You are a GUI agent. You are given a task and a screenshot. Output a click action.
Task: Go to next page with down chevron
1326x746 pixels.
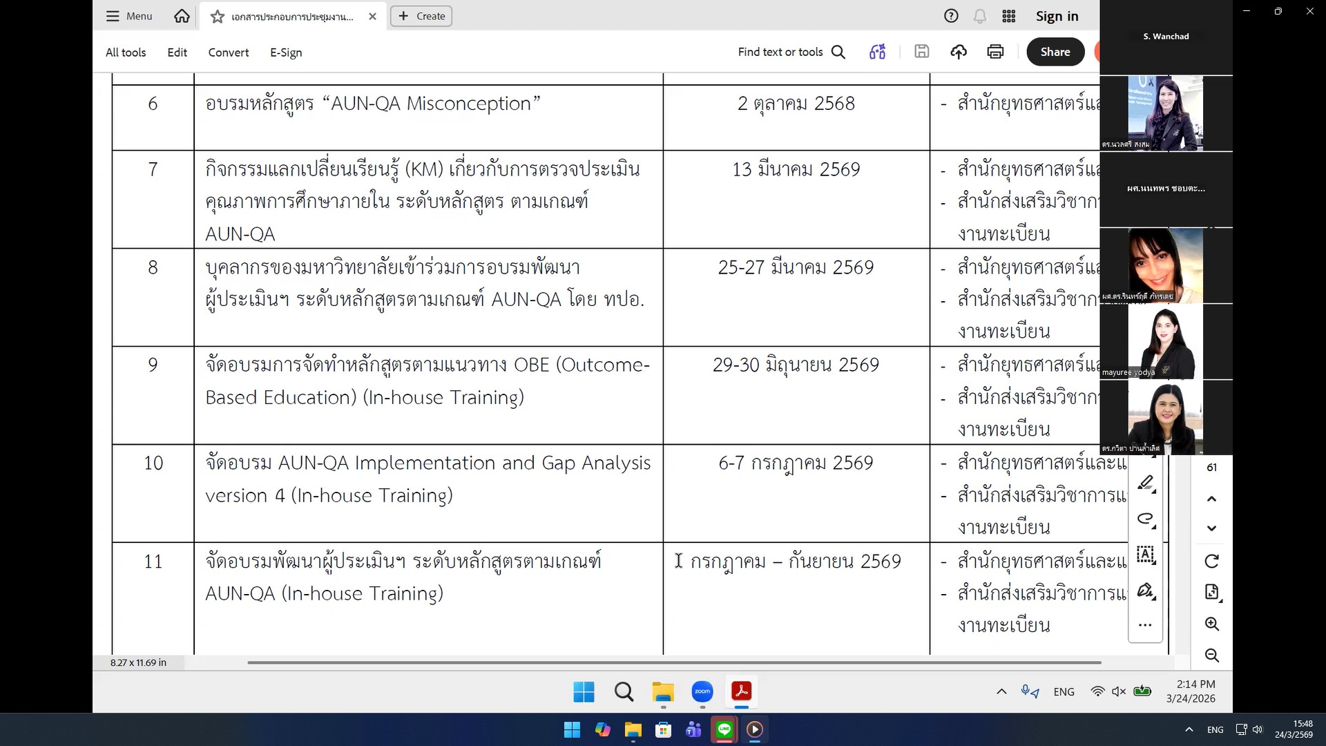click(1211, 528)
